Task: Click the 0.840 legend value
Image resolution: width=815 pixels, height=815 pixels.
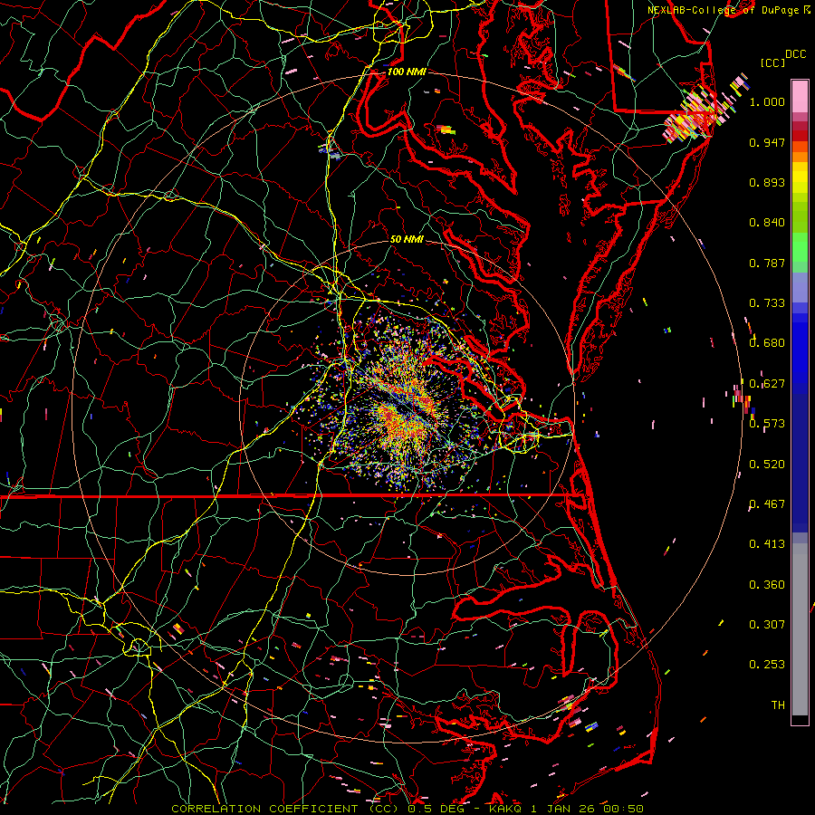Action: [x=767, y=223]
